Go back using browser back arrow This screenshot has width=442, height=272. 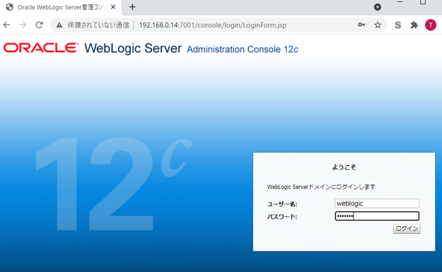point(6,25)
